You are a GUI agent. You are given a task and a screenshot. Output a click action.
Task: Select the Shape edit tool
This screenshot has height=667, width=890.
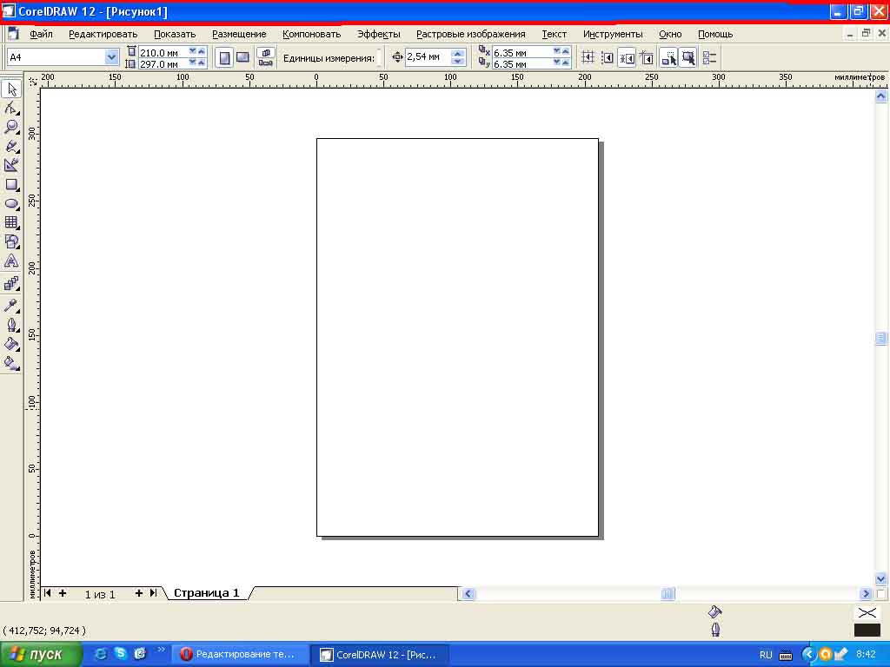click(x=11, y=109)
